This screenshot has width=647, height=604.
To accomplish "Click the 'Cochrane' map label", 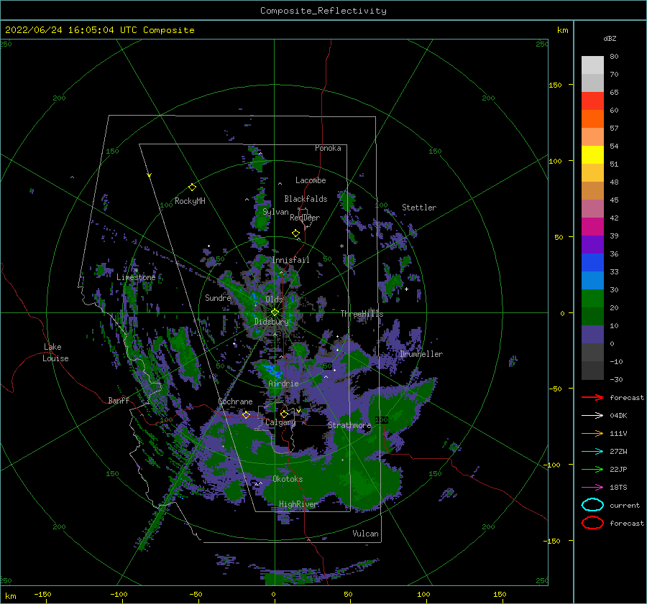I will click(235, 401).
